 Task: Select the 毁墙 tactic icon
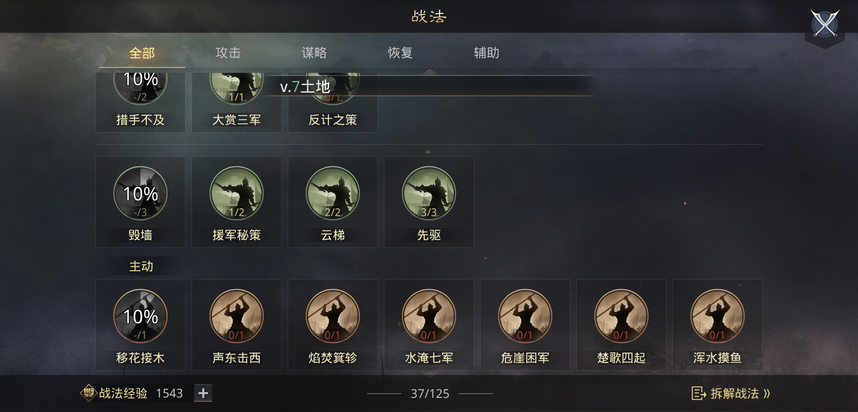[140, 193]
